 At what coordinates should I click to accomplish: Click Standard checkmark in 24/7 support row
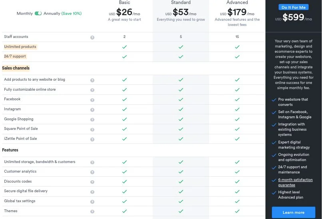point(181,57)
